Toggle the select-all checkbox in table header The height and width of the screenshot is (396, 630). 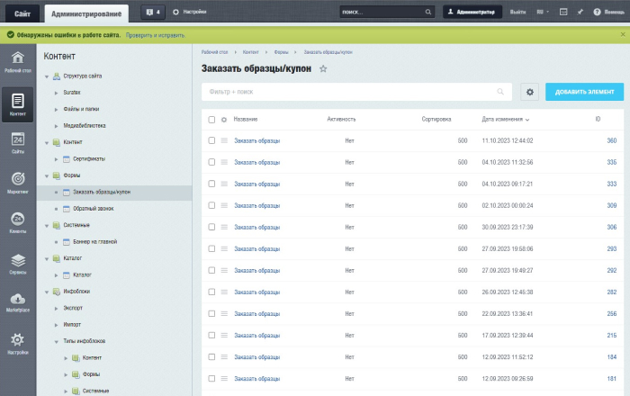pyautogui.click(x=211, y=120)
